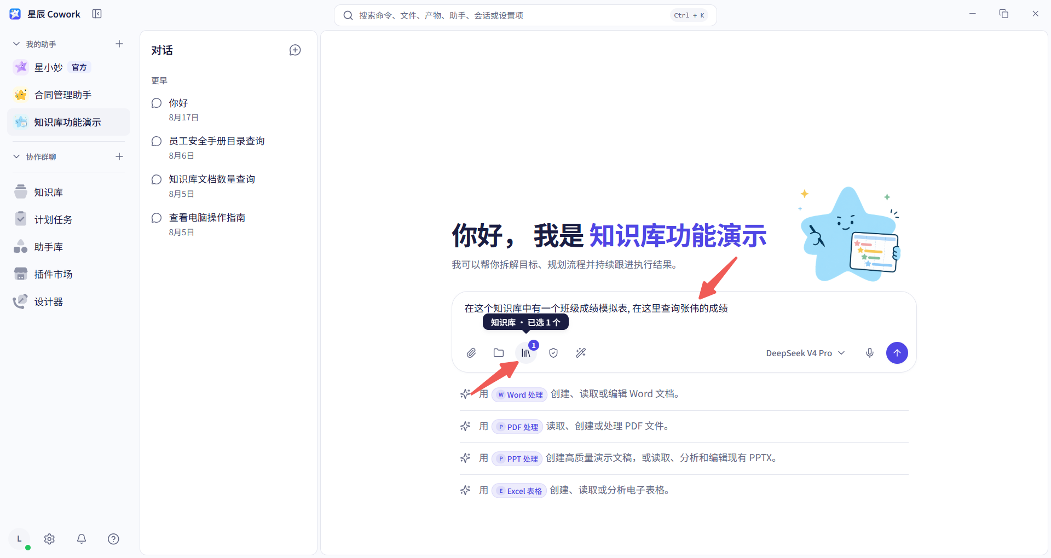The image size is (1051, 558).
Task: Click the 知识库 · 已选 1 个 tooltip
Action: point(525,322)
